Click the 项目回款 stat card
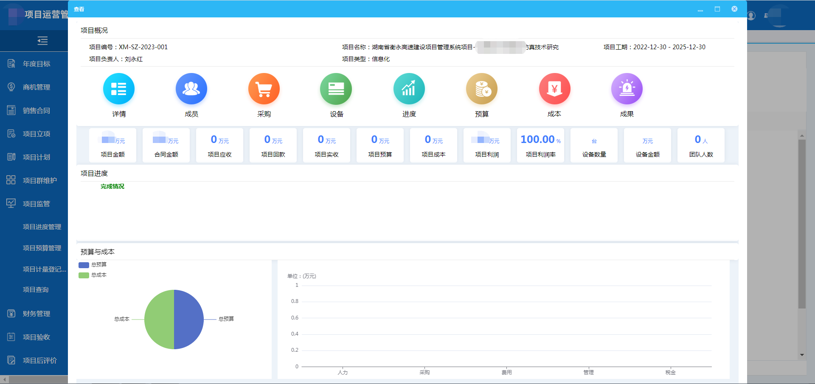 (273, 145)
